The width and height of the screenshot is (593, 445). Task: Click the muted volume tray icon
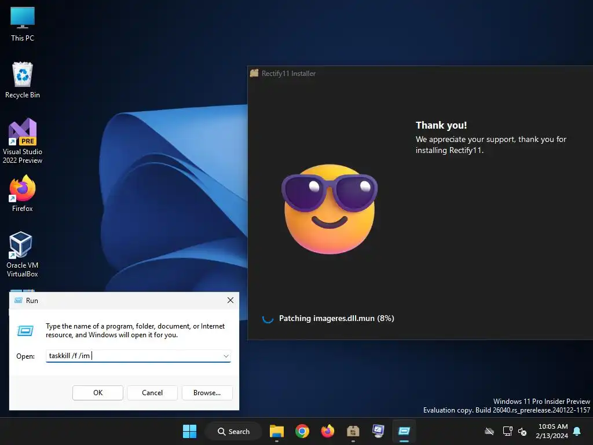pyautogui.click(x=522, y=431)
